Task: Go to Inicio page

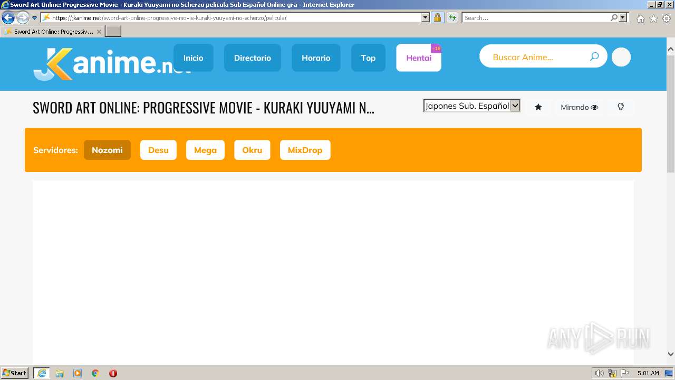Action: coord(194,58)
